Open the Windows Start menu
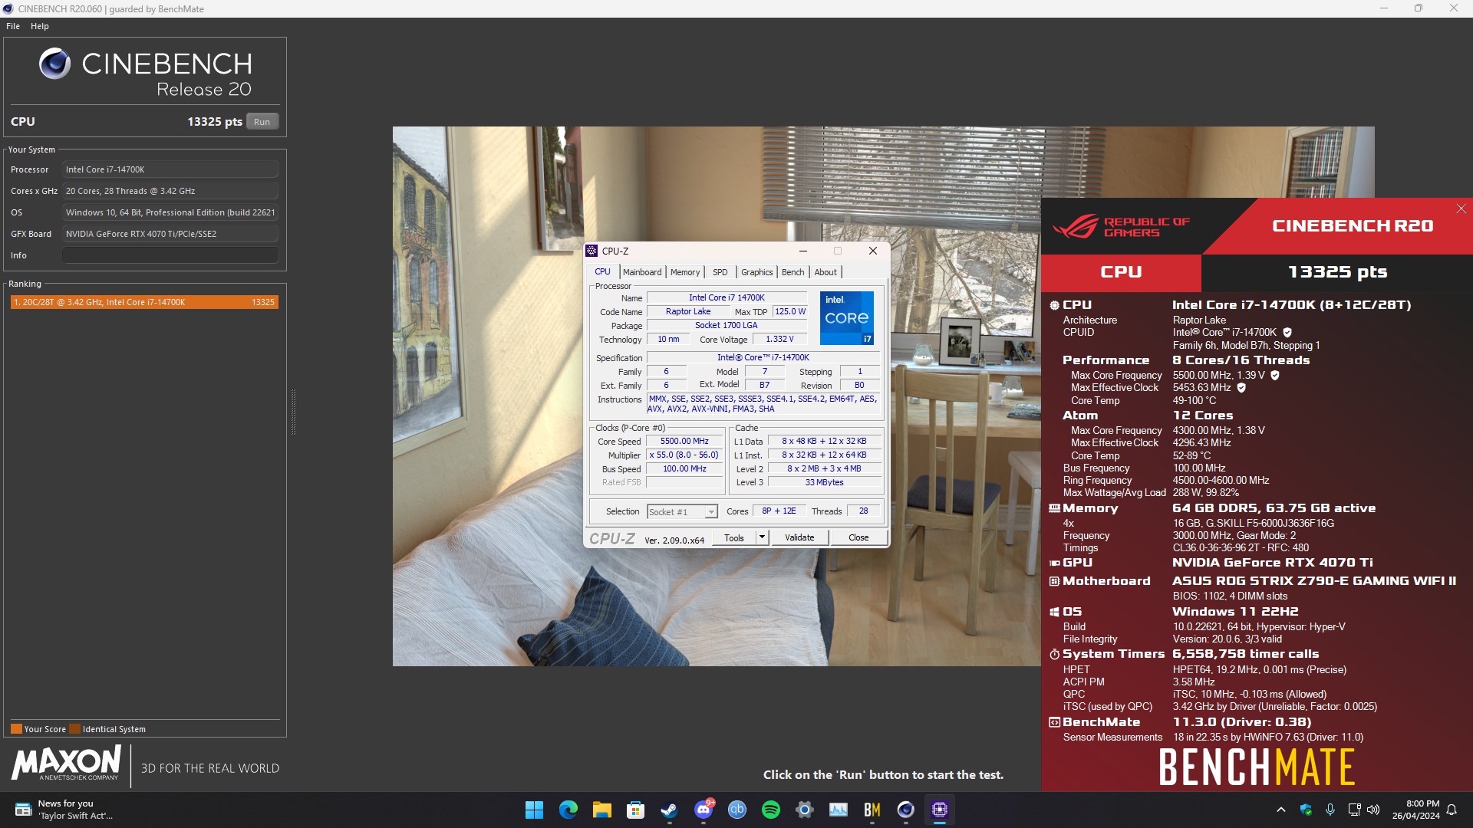The image size is (1473, 828). click(534, 810)
